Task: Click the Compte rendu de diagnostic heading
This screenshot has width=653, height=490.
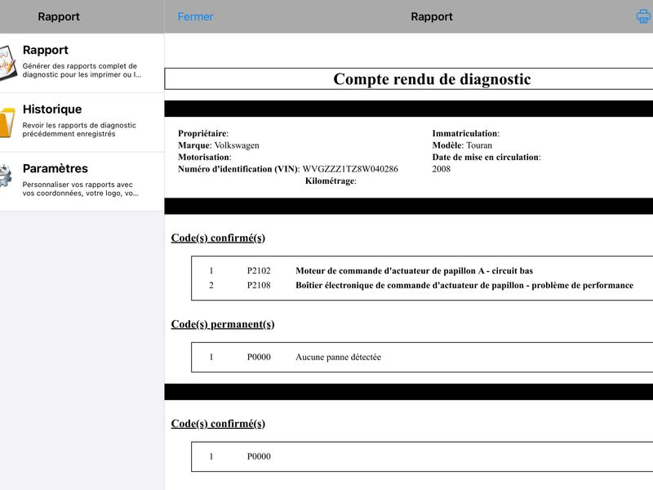Action: (x=432, y=78)
